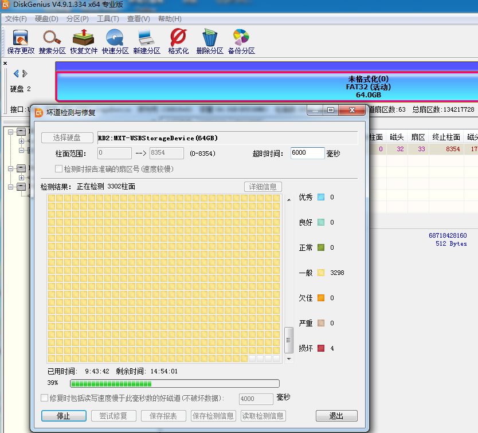Open the 备份分区 partition backup tool
This screenshot has width=478, height=433.
pos(241,42)
